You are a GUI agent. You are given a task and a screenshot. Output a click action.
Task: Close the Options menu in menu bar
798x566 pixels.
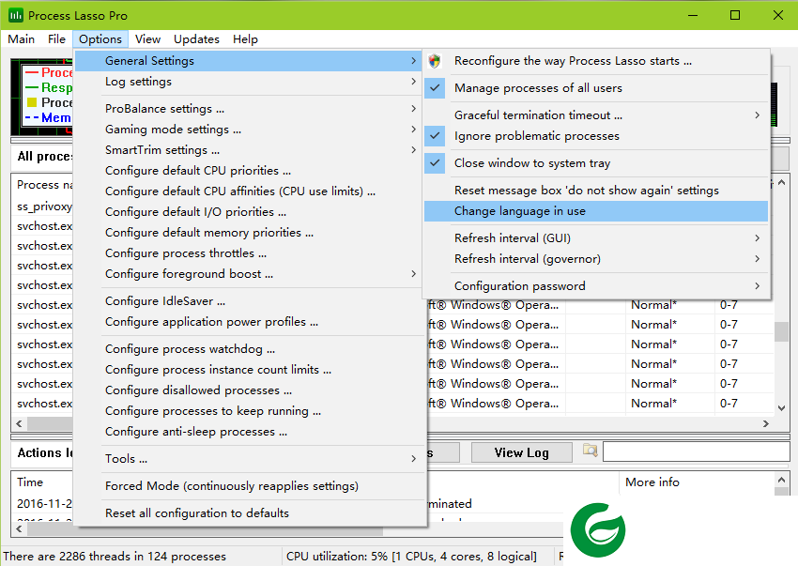click(100, 39)
